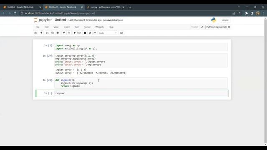Restart kernel and run all icon

(95, 33)
